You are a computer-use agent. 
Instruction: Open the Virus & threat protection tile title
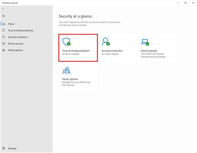click(x=76, y=51)
